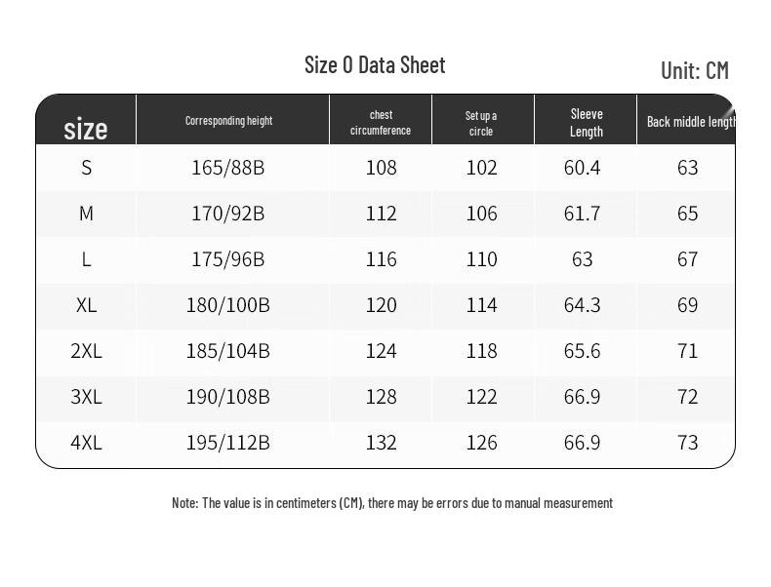Click chest circumference value 128

point(381,397)
